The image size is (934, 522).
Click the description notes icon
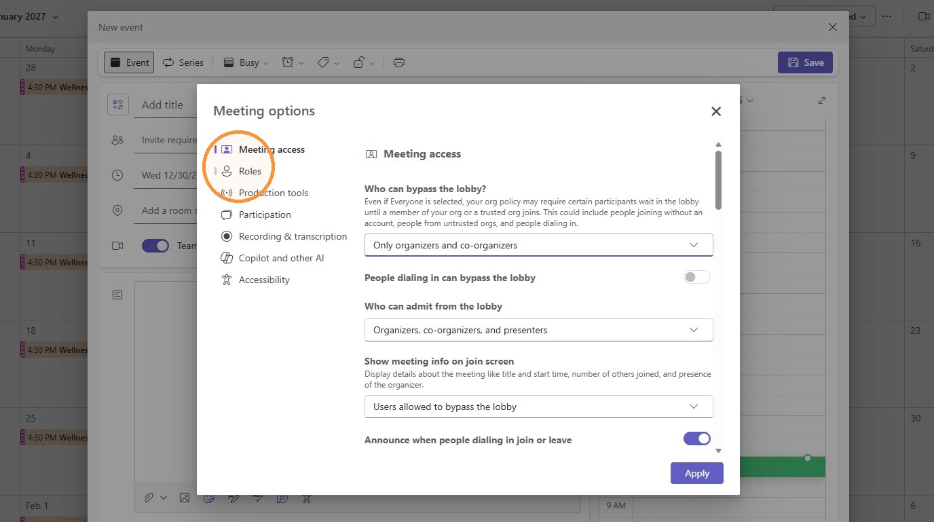tap(117, 295)
